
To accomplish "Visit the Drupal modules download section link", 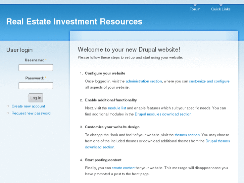I will coord(163,114).
